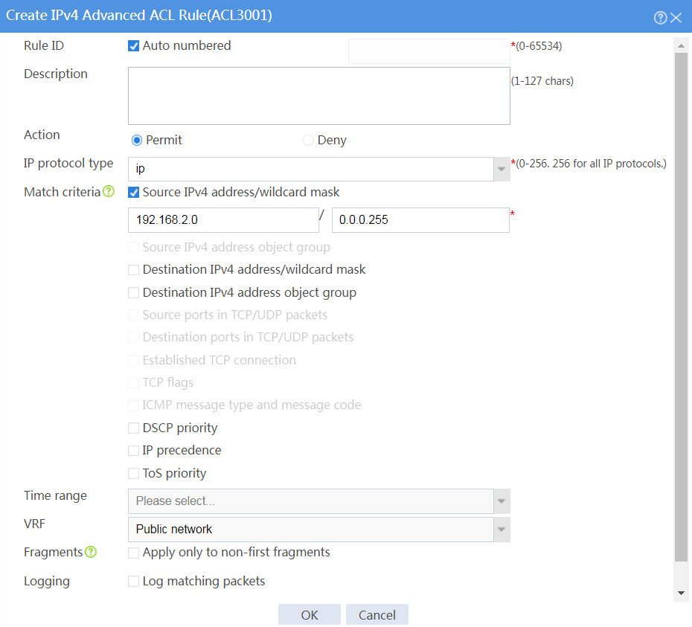Select the Permit action radio button
This screenshot has height=627, width=692.
(137, 141)
